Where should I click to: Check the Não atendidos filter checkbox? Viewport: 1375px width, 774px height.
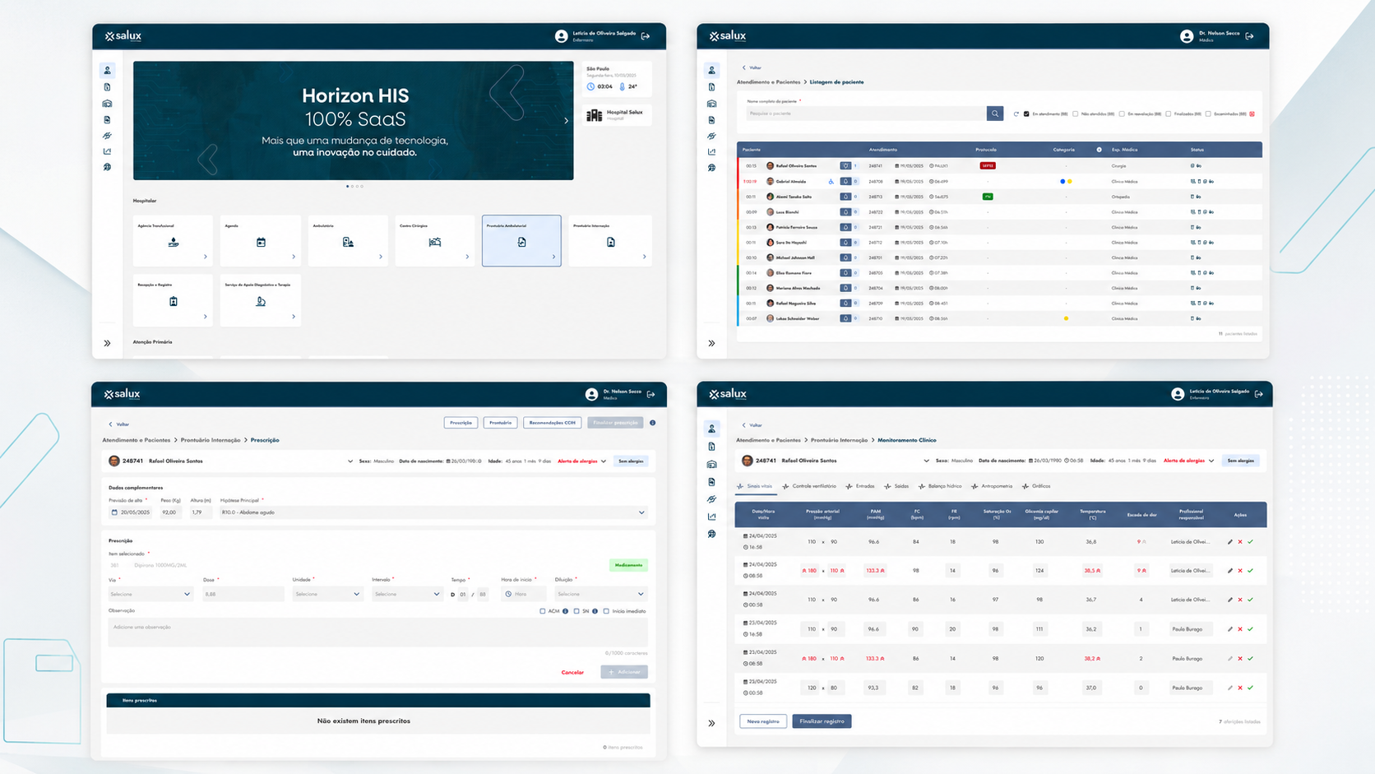[1076, 114]
